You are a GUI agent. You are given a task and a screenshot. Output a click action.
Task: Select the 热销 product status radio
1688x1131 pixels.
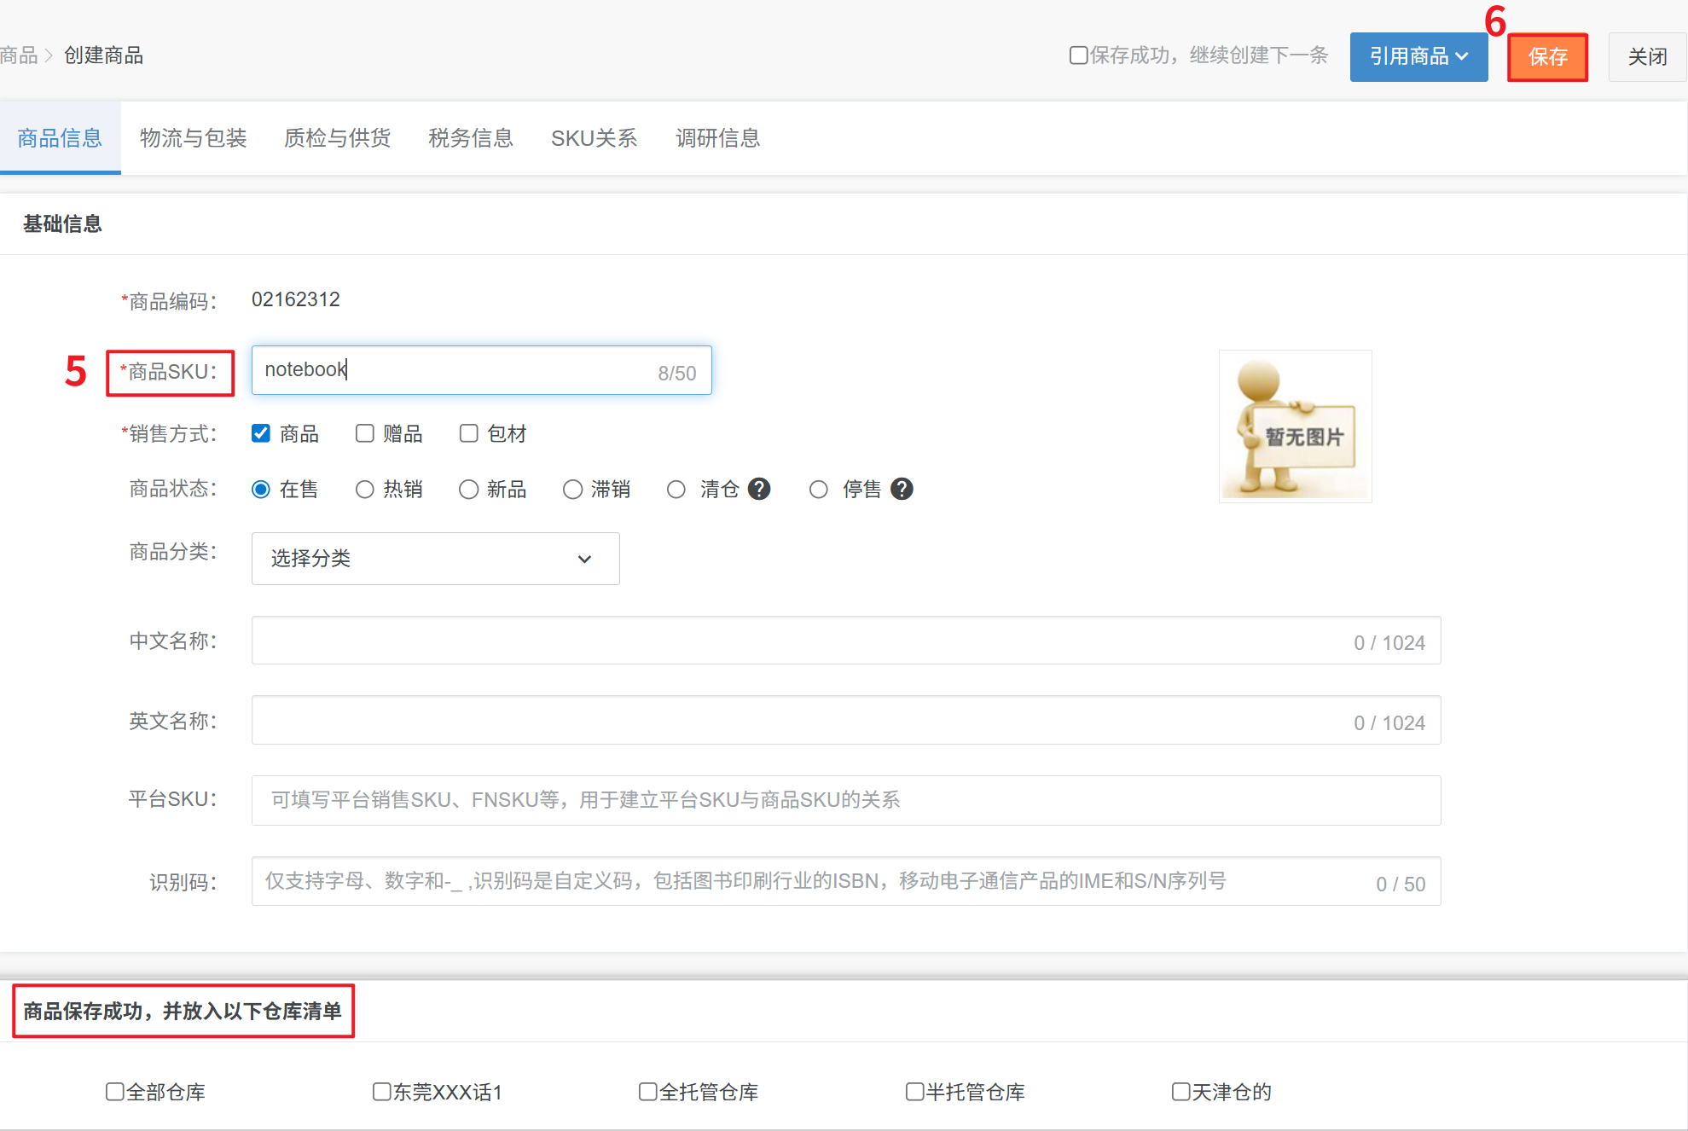click(365, 490)
